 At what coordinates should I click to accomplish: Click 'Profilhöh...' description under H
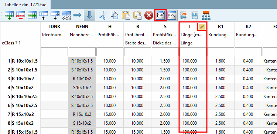click(109, 35)
